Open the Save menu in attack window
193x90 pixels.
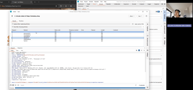(19, 12)
